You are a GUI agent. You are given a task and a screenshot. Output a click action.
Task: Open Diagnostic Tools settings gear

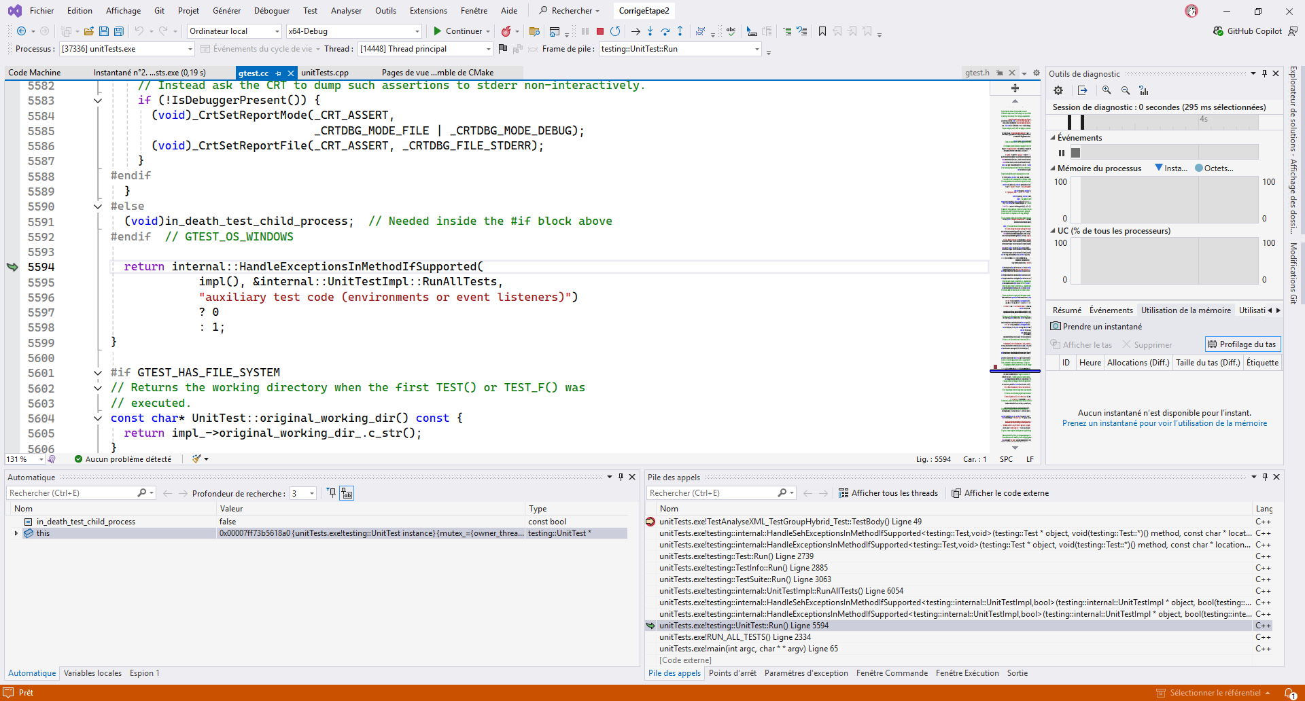1058,90
